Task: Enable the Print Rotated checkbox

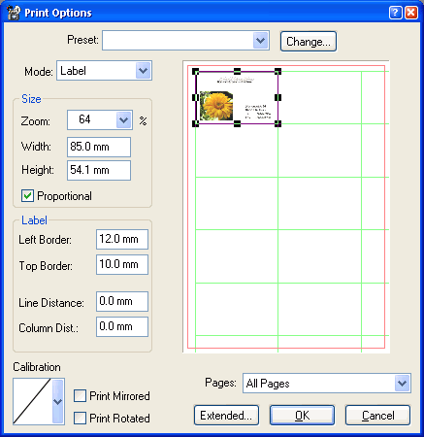Action: (x=80, y=418)
